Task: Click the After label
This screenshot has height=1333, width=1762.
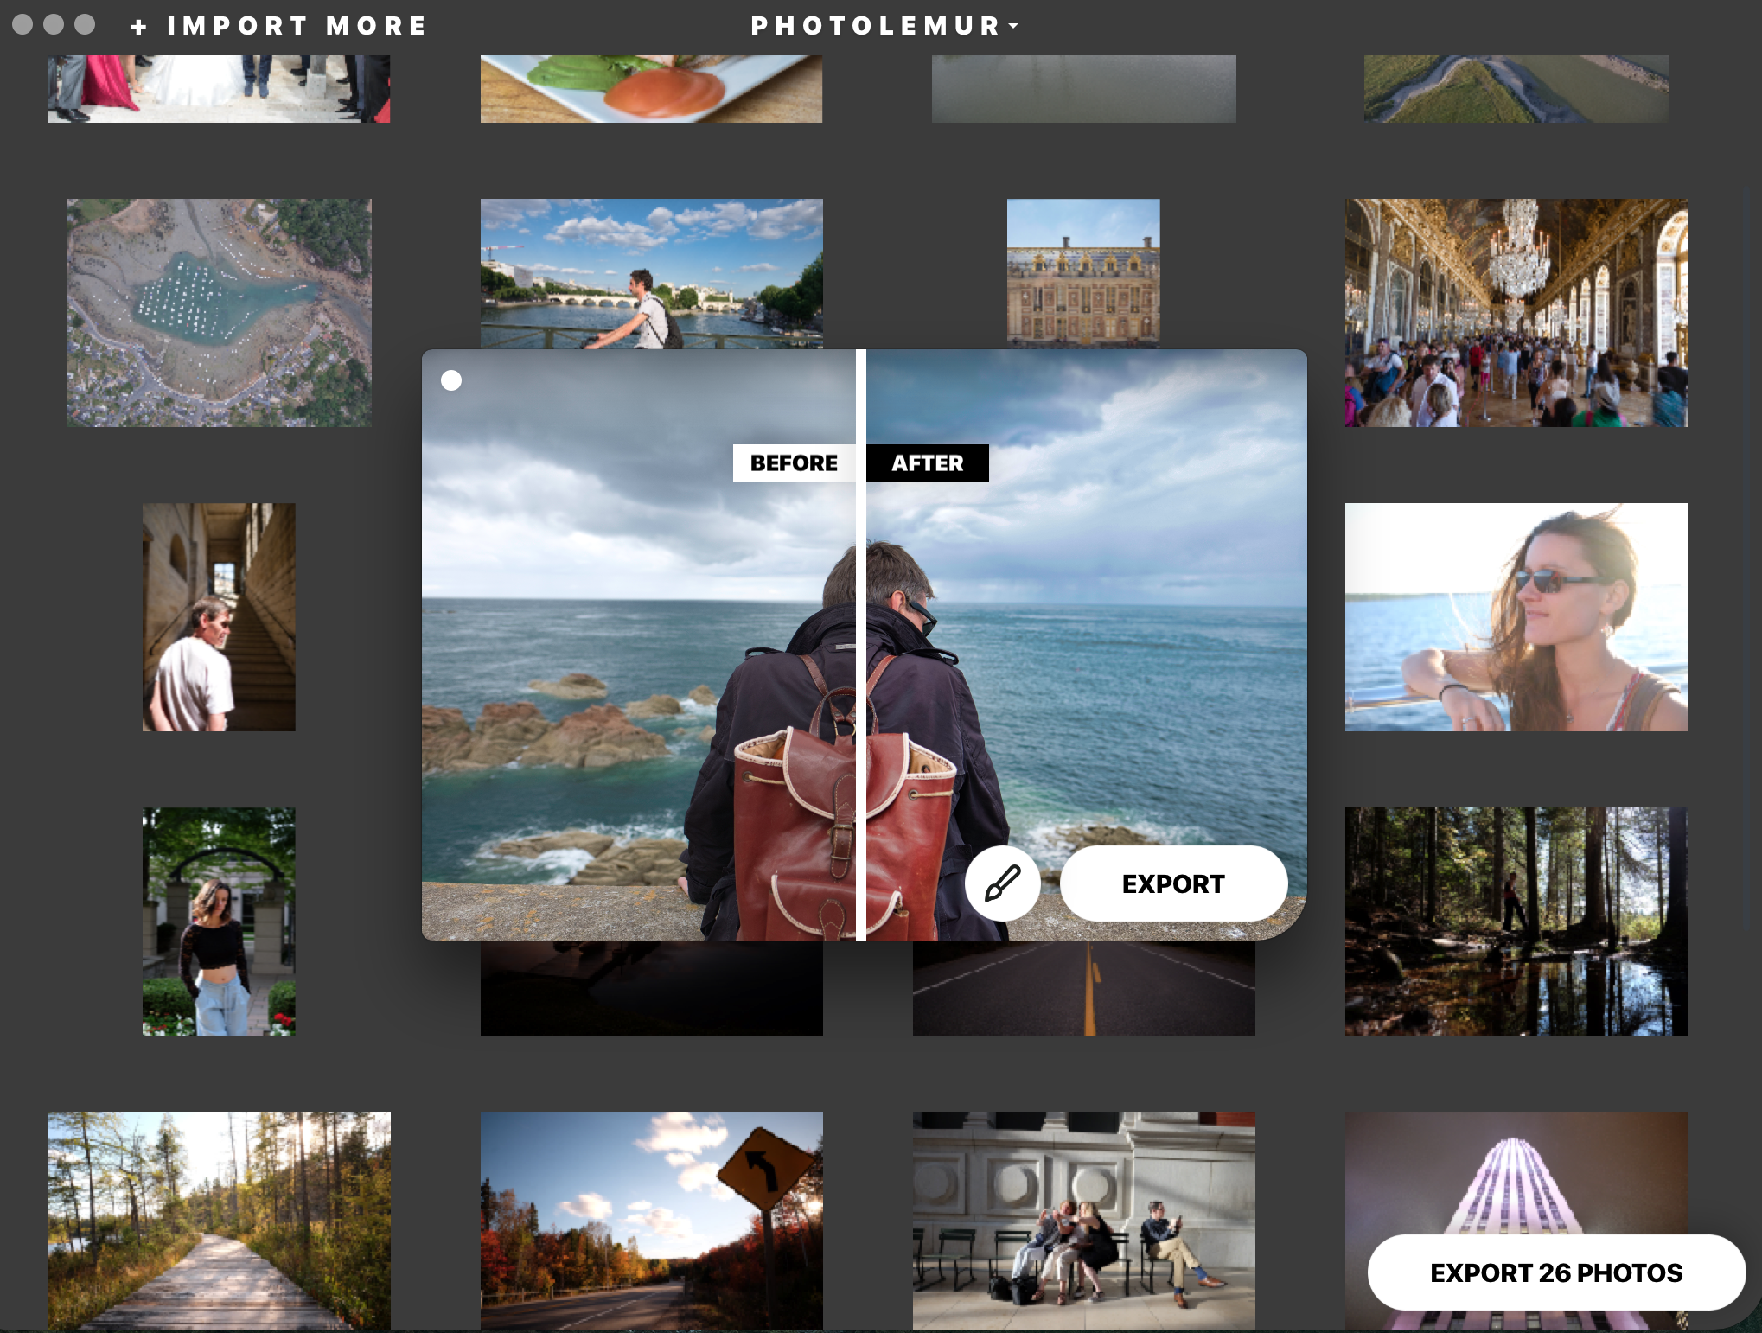Action: [928, 463]
